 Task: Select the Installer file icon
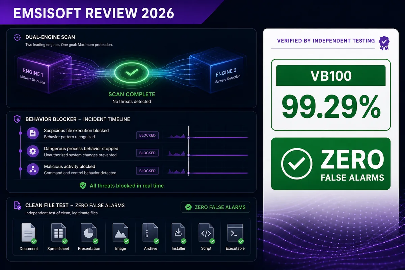[178, 234]
